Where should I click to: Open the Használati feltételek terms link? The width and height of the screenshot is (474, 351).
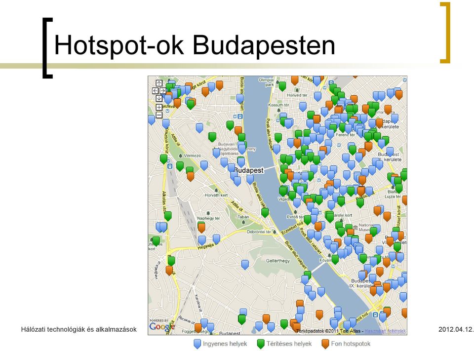coord(385,331)
